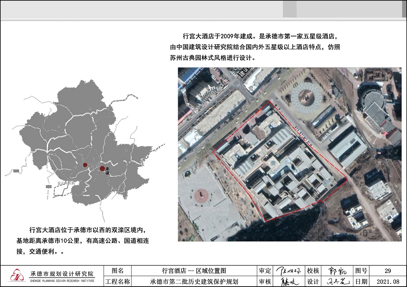Click the smaller red dot west of 承德
Image resolution: width=407 pixels, height=287 pixels.
point(85,165)
